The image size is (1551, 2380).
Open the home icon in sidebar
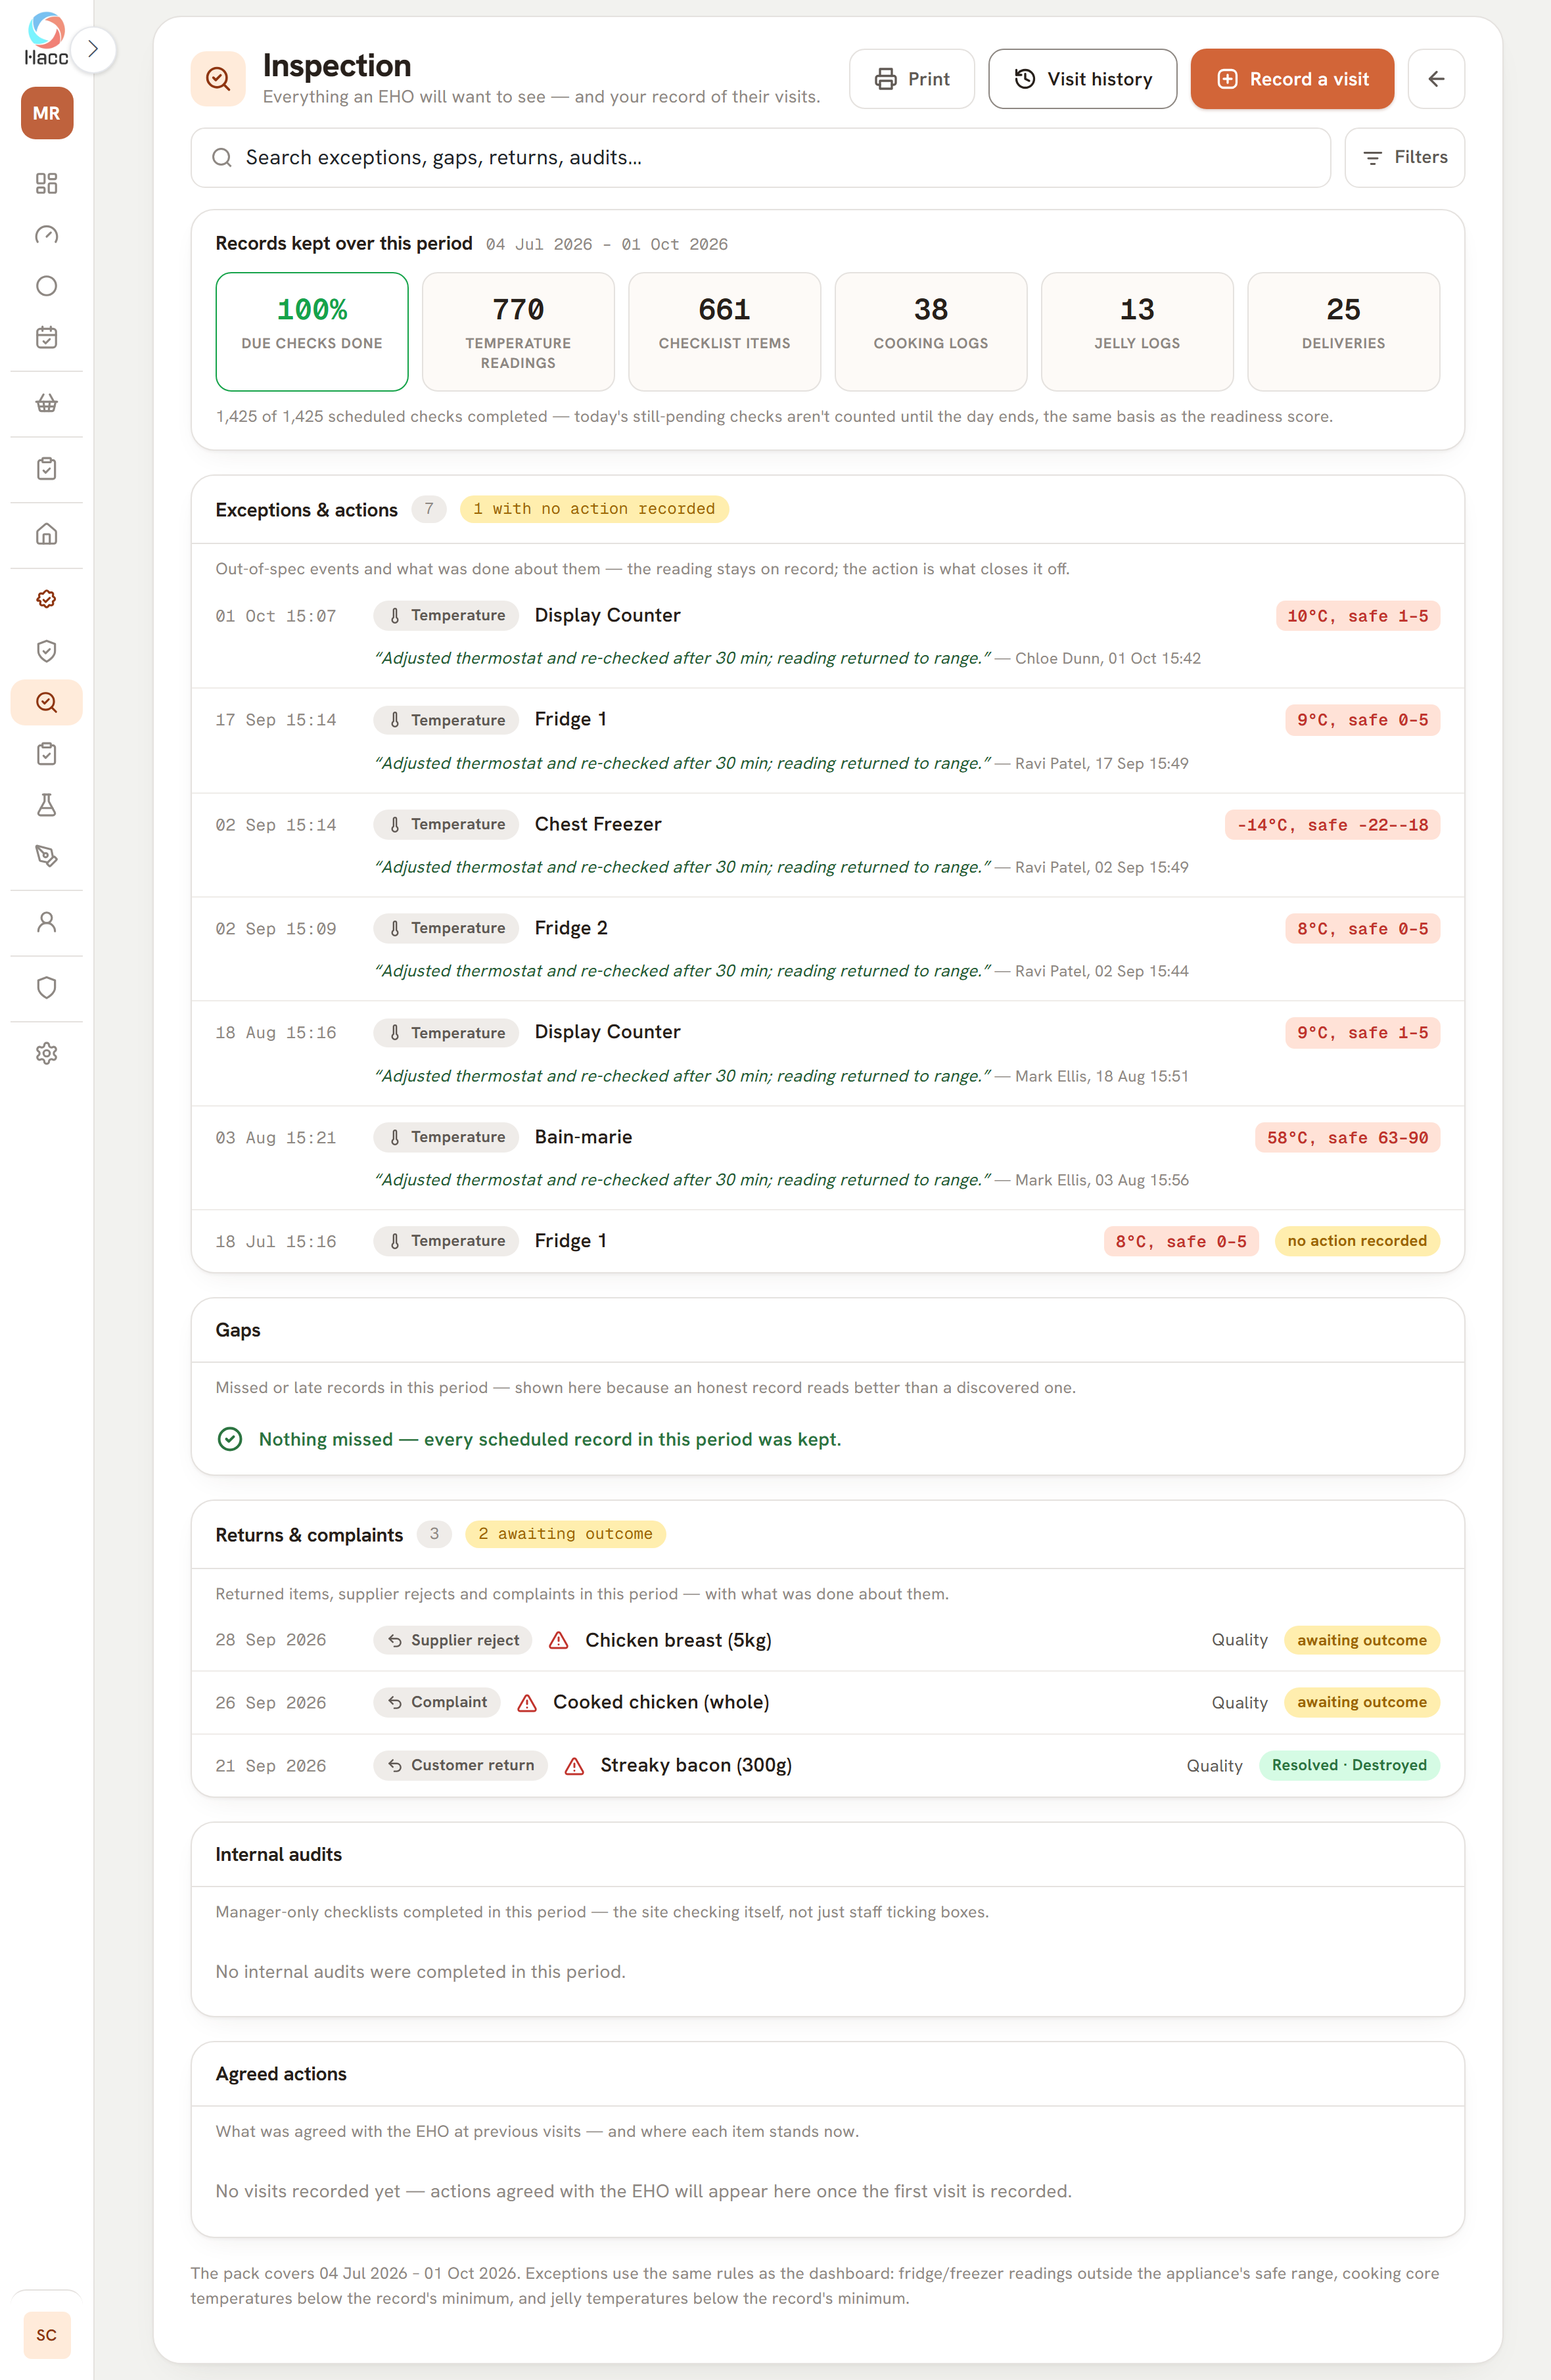pos(46,534)
